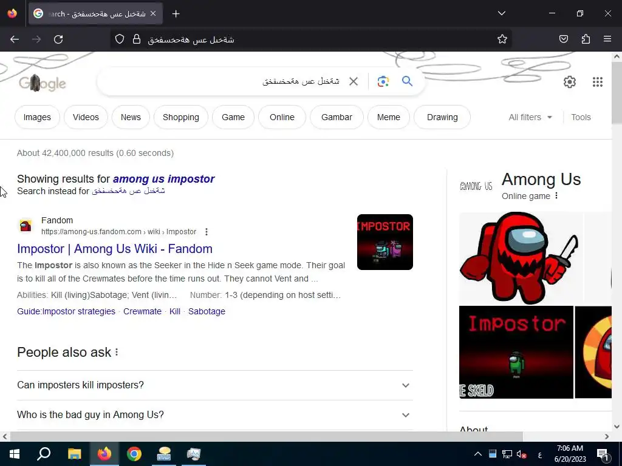Apply the Meme filter chip
Image resolution: width=622 pixels, height=466 pixels.
point(389,117)
